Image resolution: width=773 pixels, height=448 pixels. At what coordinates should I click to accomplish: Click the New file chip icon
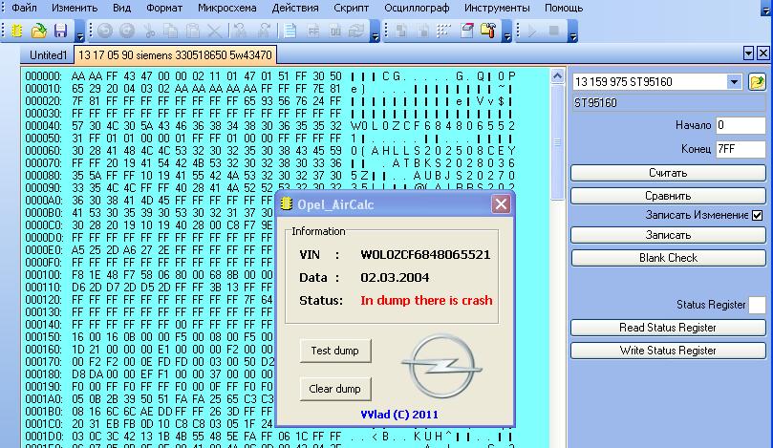pyautogui.click(x=17, y=31)
